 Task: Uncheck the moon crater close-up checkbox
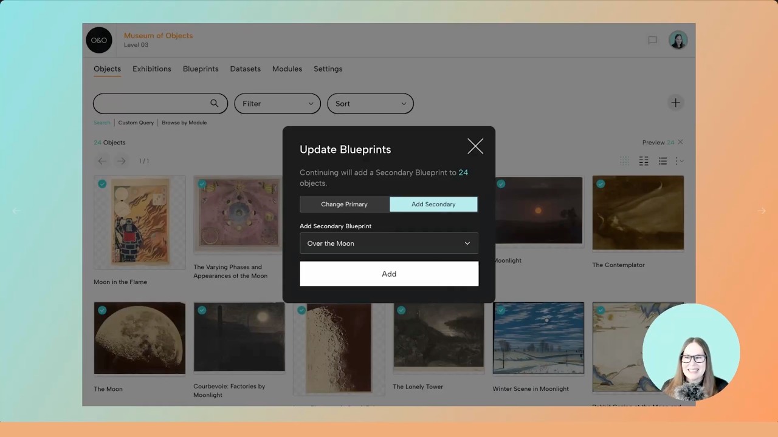[x=301, y=310]
